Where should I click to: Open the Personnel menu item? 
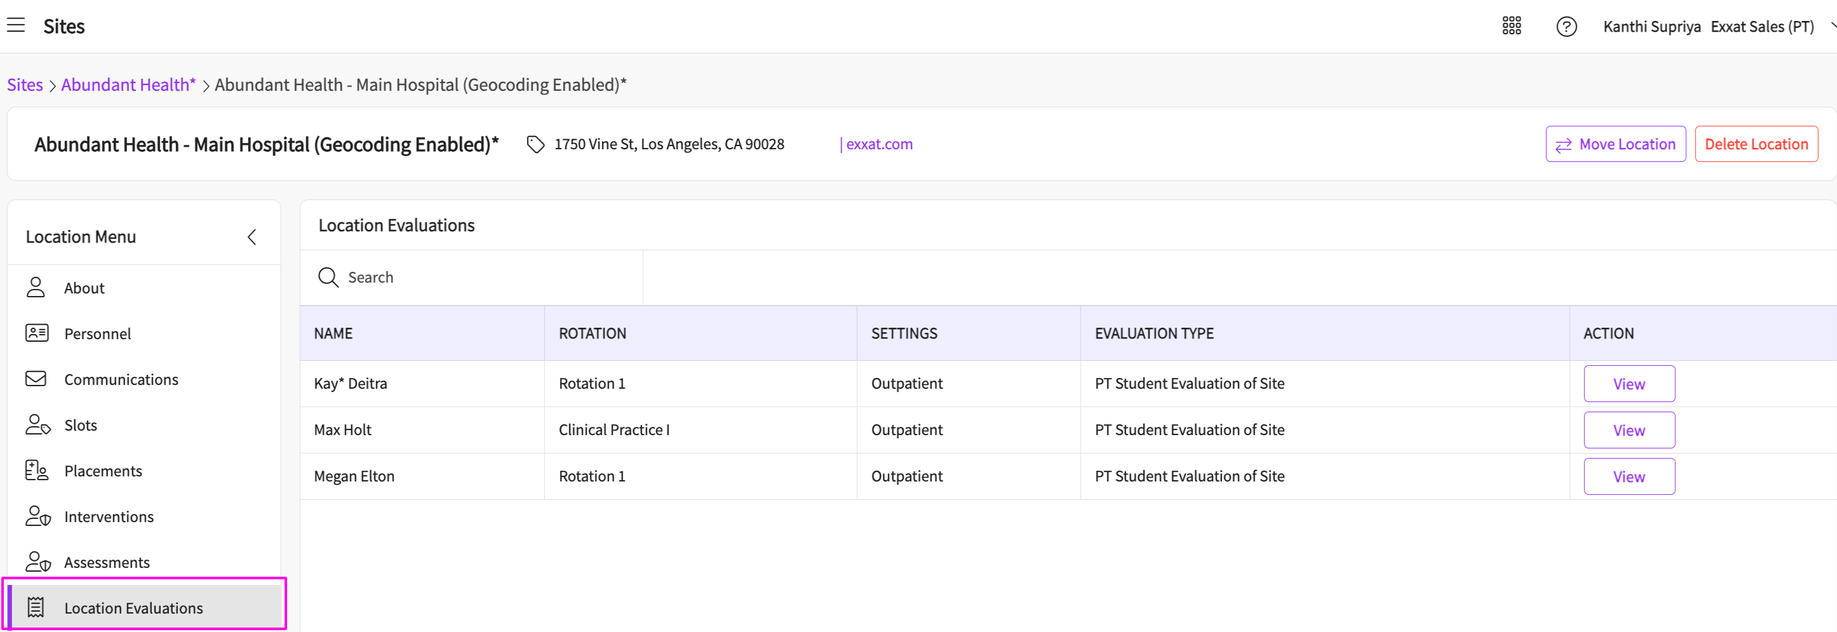(x=144, y=333)
